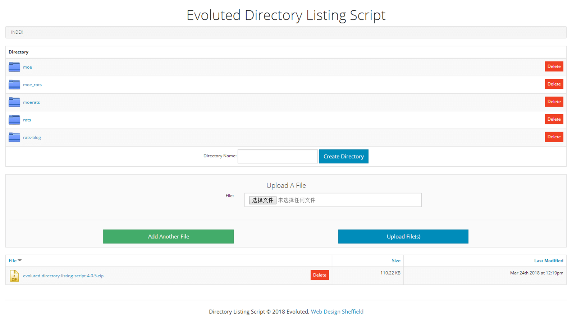
Task: Open the Web Design Sheffield link
Action: [337, 312]
